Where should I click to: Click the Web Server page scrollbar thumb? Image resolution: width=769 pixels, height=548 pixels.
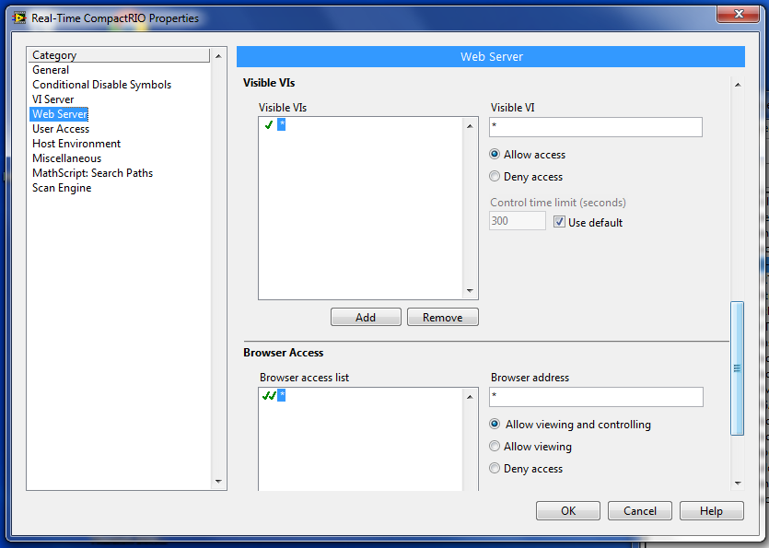[737, 368]
